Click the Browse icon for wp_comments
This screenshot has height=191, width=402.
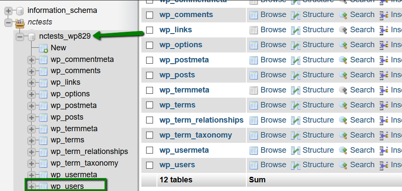(254, 15)
